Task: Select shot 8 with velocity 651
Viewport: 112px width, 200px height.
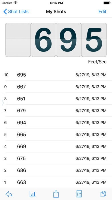Action: [x=56, y=99]
